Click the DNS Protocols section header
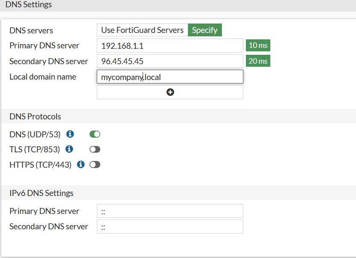Viewport: 356px width, 258px height. pyautogui.click(x=35, y=116)
